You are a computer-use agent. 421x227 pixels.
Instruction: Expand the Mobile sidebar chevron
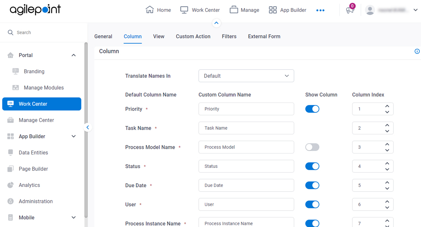point(74,217)
